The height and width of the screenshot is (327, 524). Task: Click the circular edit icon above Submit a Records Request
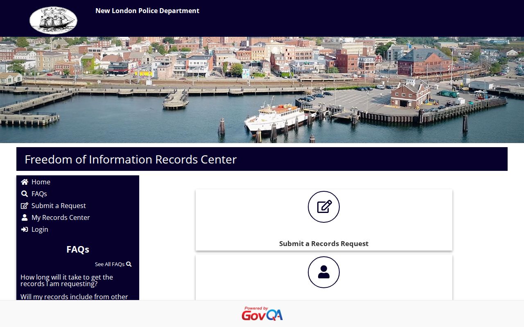(324, 207)
